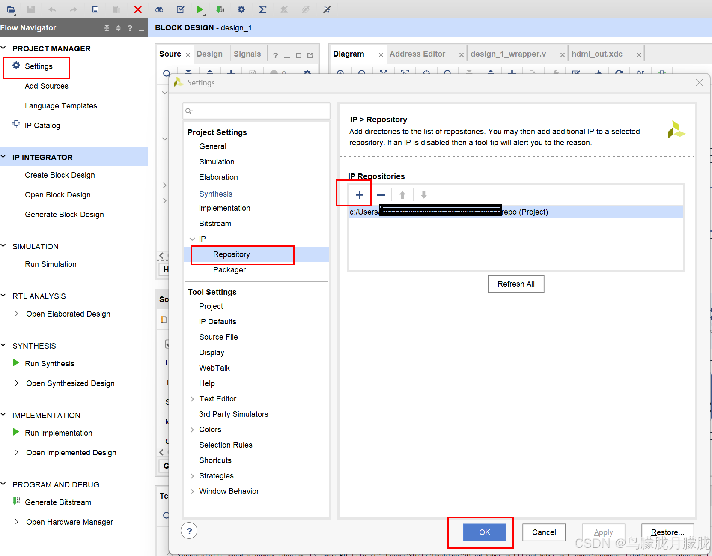Open Settings in Project Manager
This screenshot has height=556, width=712.
click(x=39, y=66)
